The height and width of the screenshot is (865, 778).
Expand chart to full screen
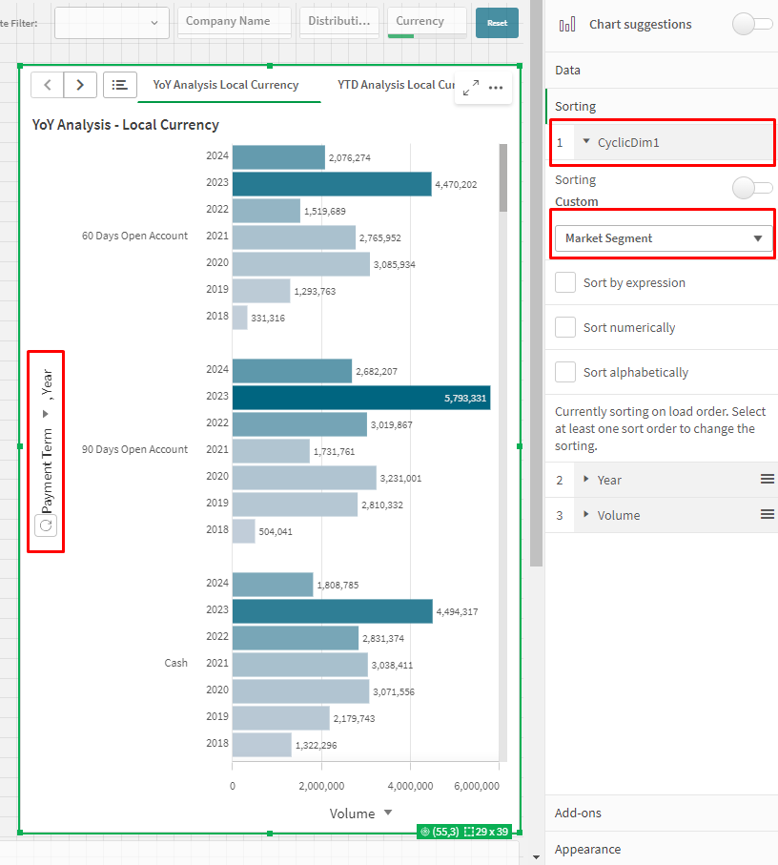coord(470,88)
